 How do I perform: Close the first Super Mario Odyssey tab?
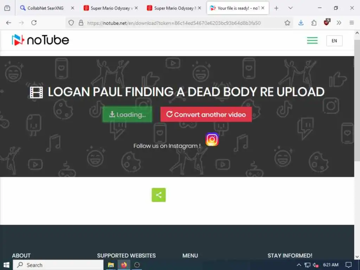pyautogui.click(x=136, y=8)
